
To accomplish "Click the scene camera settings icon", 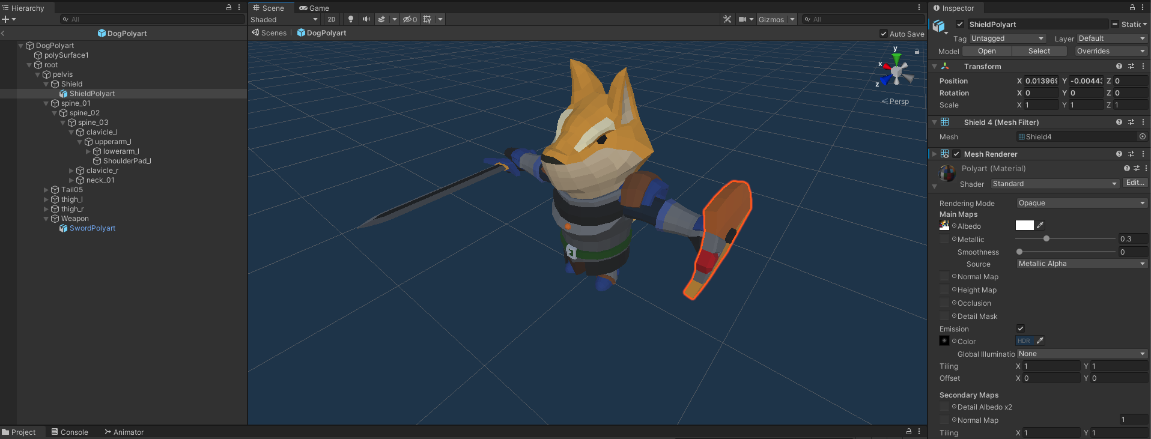I will coord(743,19).
